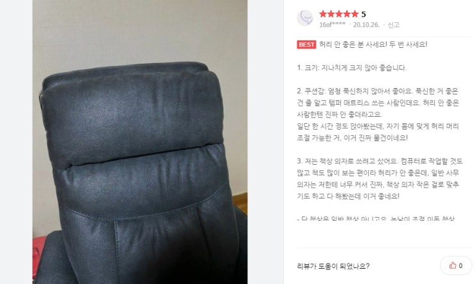
Task: Click the thumbs-up helpful icon
Action: click(453, 265)
